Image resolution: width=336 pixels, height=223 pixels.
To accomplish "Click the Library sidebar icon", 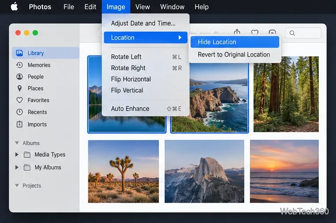I will (19, 53).
